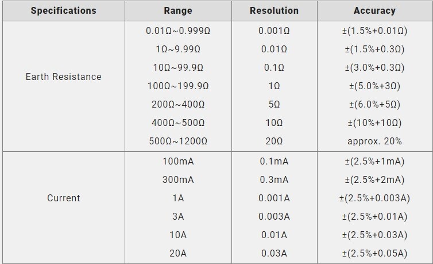Image resolution: width=433 pixels, height=264 pixels.
Task: Select the 300mA current range cell
Action: point(178,179)
